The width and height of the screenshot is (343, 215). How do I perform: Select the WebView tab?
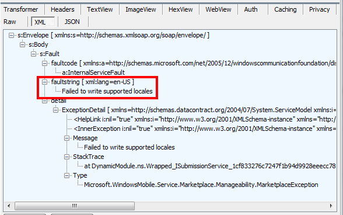(x=218, y=9)
